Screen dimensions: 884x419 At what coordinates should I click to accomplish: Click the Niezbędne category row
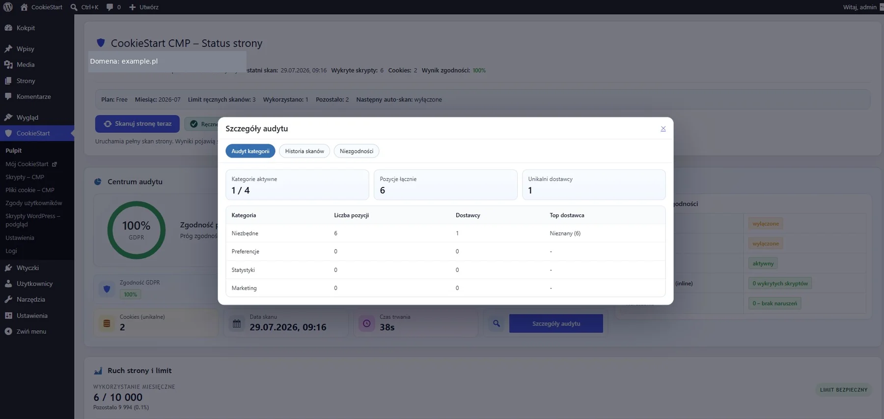click(445, 234)
